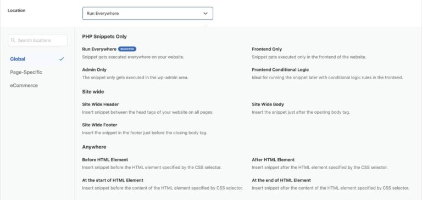
Task: Click the search magnifier icon
Action: 13,40
